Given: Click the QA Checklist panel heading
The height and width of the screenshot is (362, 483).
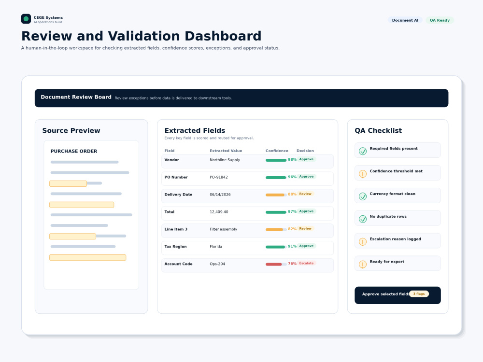Looking at the screenshot, I should [378, 130].
